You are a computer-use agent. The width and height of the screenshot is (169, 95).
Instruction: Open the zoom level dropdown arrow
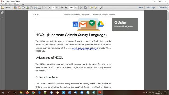click(76, 8)
